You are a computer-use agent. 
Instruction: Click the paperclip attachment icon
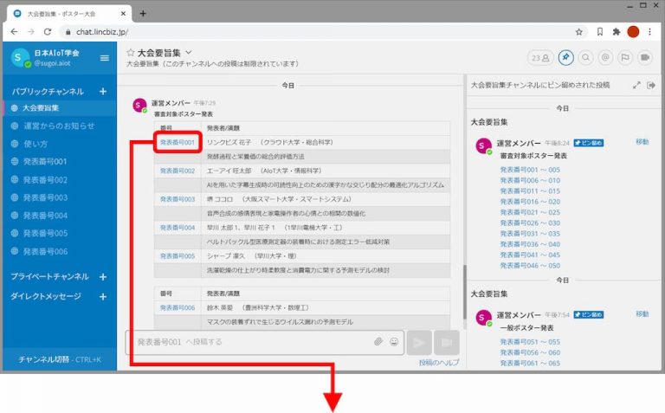pos(378,342)
